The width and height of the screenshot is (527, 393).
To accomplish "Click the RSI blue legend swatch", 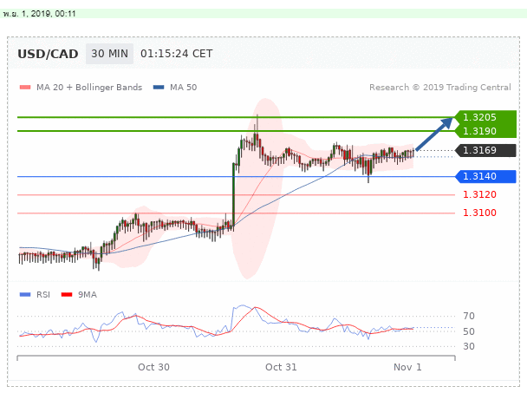I will click(x=25, y=295).
